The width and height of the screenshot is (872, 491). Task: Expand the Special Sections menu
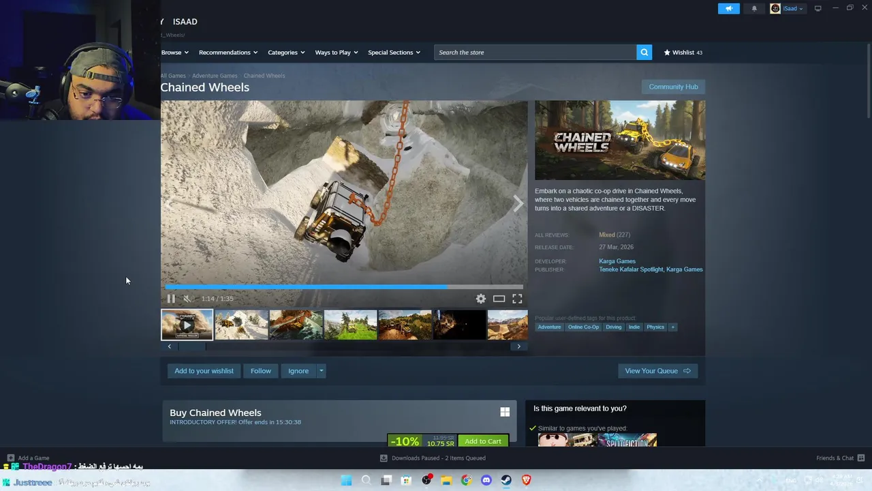pyautogui.click(x=394, y=53)
